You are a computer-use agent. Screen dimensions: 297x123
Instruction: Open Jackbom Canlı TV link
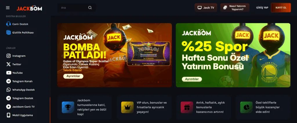21,107
